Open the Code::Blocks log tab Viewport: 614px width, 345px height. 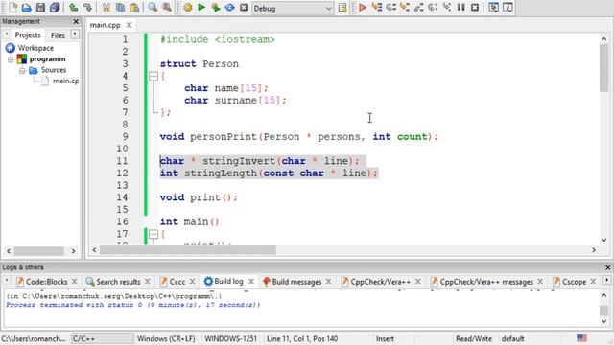pyautogui.click(x=46, y=282)
